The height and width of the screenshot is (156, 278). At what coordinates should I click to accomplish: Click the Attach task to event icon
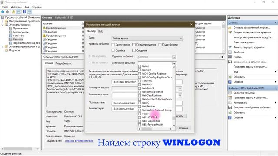pyautogui.click(x=230, y=97)
